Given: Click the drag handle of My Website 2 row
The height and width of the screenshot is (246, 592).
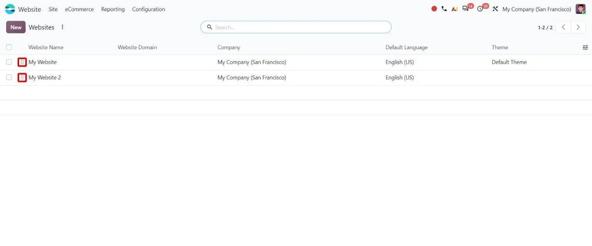Looking at the screenshot, I should [22, 77].
